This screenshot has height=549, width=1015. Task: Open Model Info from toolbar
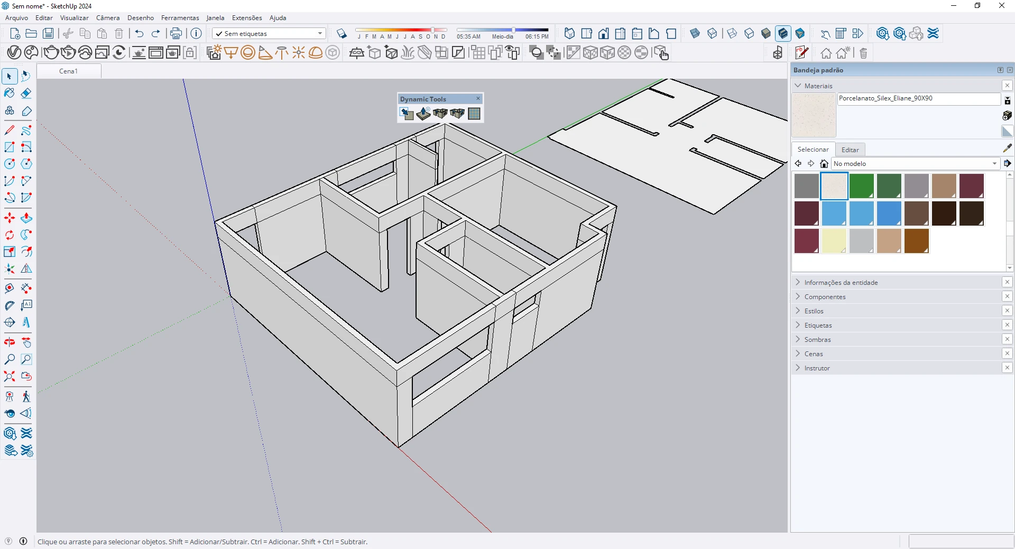[x=196, y=33]
